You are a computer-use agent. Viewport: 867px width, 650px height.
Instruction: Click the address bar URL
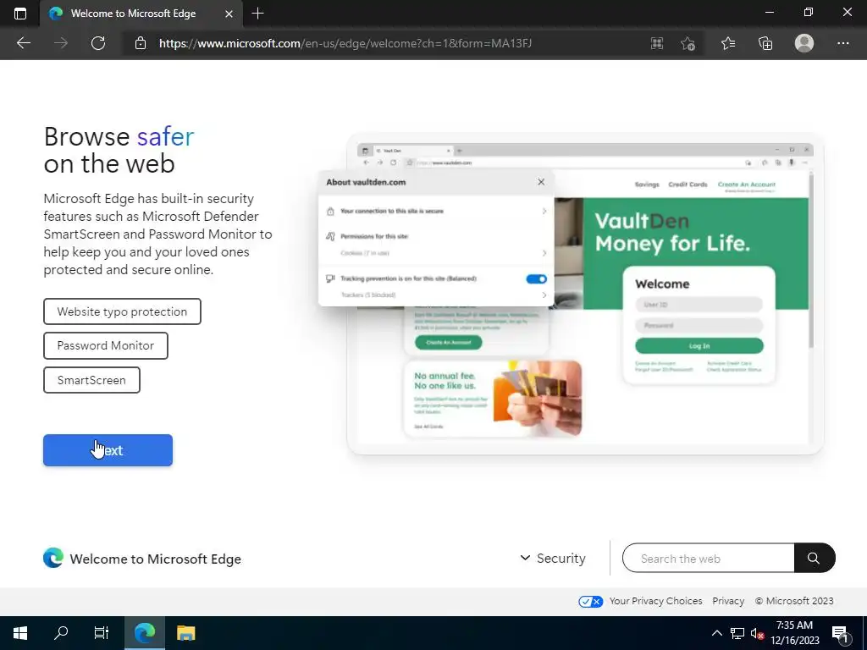click(x=345, y=43)
